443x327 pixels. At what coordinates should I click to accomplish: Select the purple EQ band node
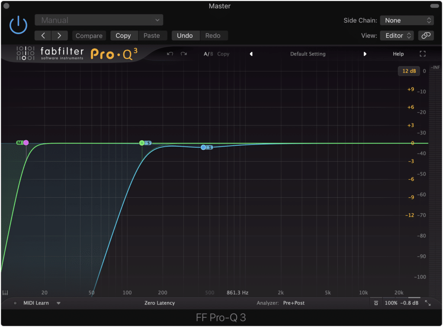[x=26, y=143]
